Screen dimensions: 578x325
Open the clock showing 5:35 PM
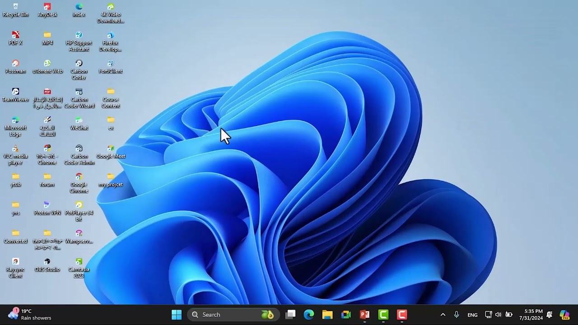531,315
